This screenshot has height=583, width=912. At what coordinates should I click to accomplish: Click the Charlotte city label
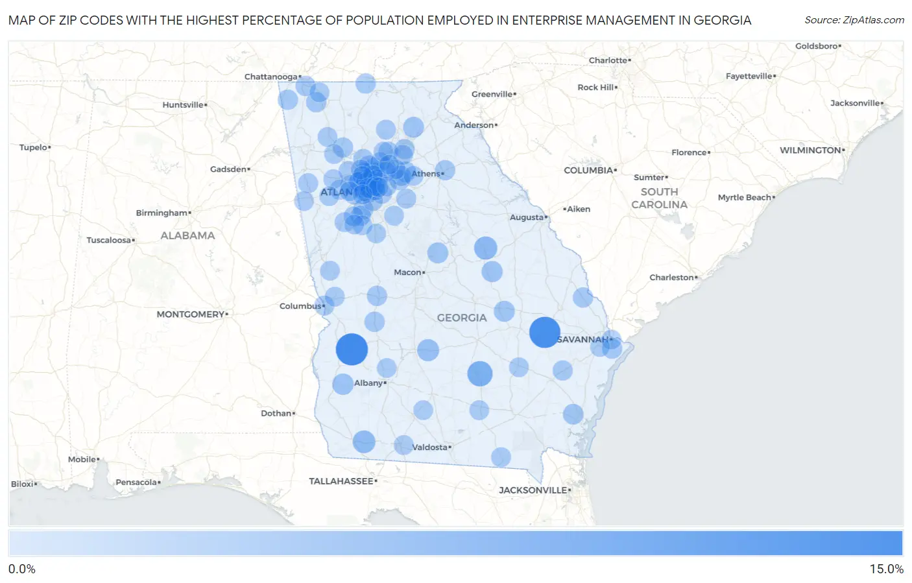click(x=608, y=60)
